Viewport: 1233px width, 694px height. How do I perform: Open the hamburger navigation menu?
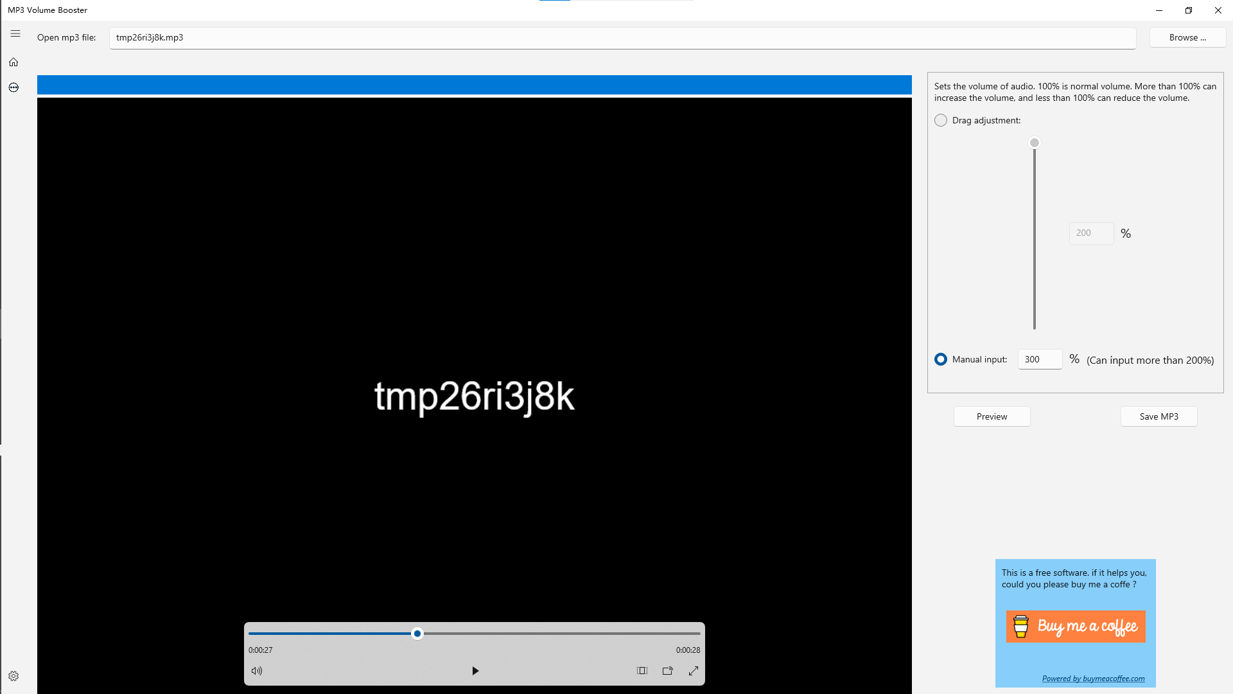(15, 34)
